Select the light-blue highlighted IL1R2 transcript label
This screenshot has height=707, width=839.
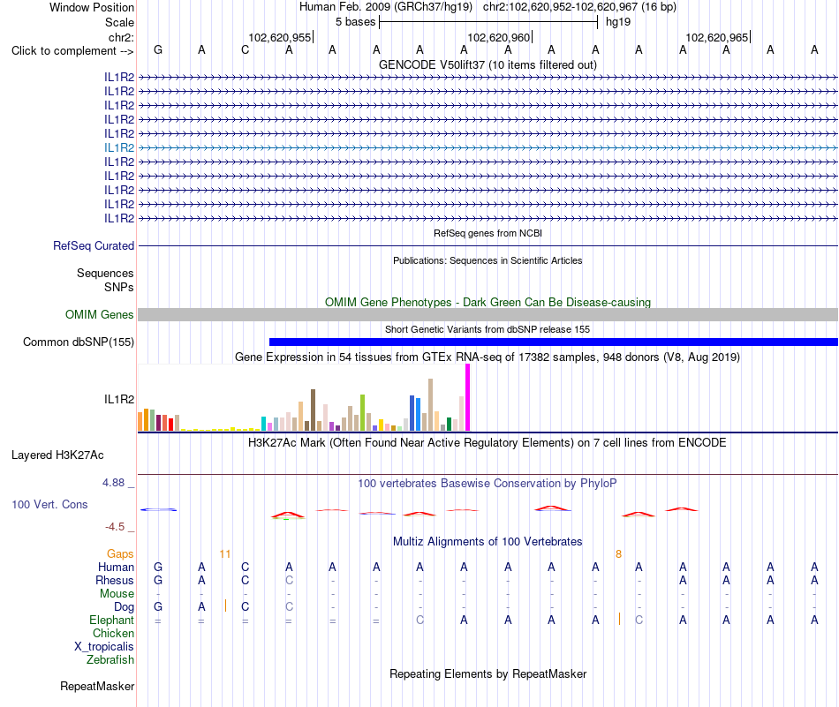119,147
